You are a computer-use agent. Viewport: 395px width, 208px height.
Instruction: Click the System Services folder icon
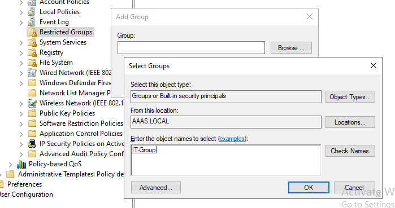32,42
